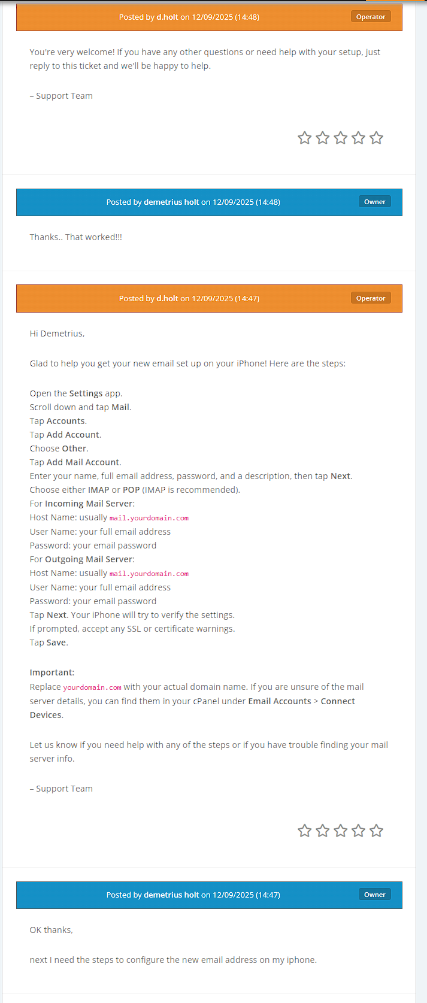Viewport: 427px width, 1003px height.
Task: Rate the iPhone setup instructions reply one star
Action: [304, 831]
